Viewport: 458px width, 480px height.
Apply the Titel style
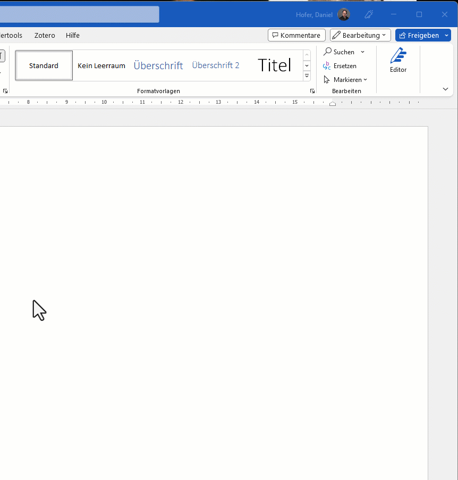(274, 65)
